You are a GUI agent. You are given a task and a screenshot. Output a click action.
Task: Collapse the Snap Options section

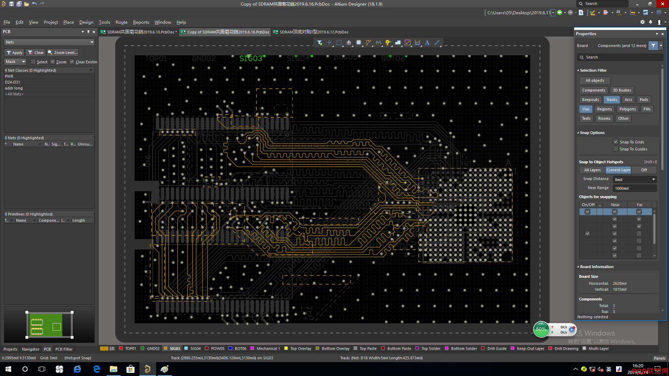(x=578, y=133)
